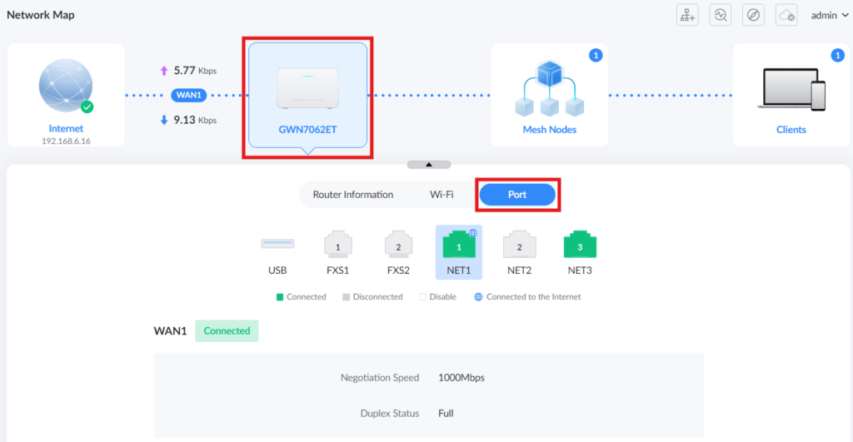853x442 pixels.
Task: Click the Clients label
Action: pos(791,129)
